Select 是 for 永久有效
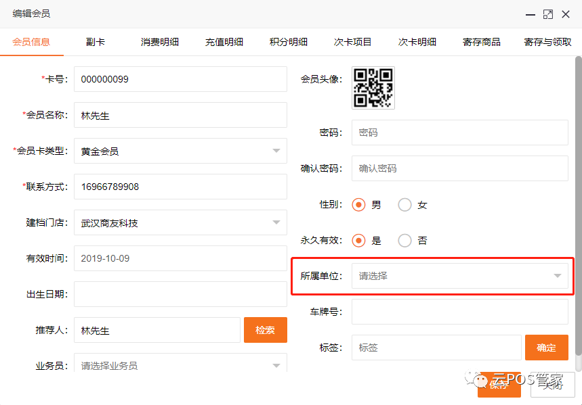 358,241
